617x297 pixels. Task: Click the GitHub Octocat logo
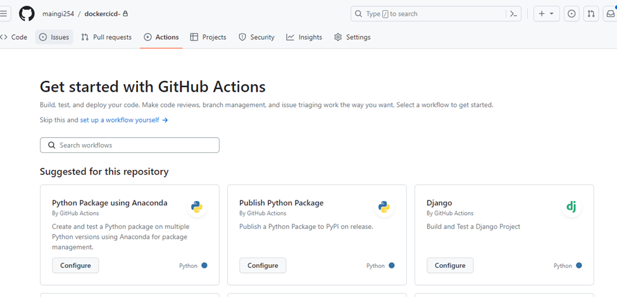[27, 14]
